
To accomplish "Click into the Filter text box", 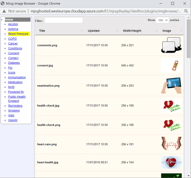I will click(64, 20).
